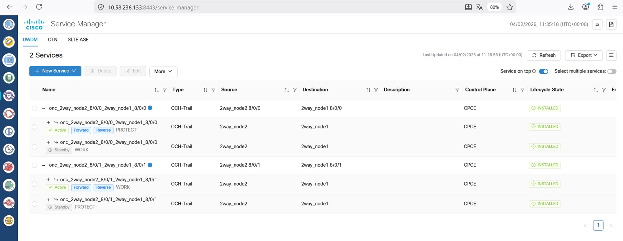This screenshot has height=241, width=623.
Task: Open the purple Service Manager sidebar icon
Action: (x=9, y=96)
